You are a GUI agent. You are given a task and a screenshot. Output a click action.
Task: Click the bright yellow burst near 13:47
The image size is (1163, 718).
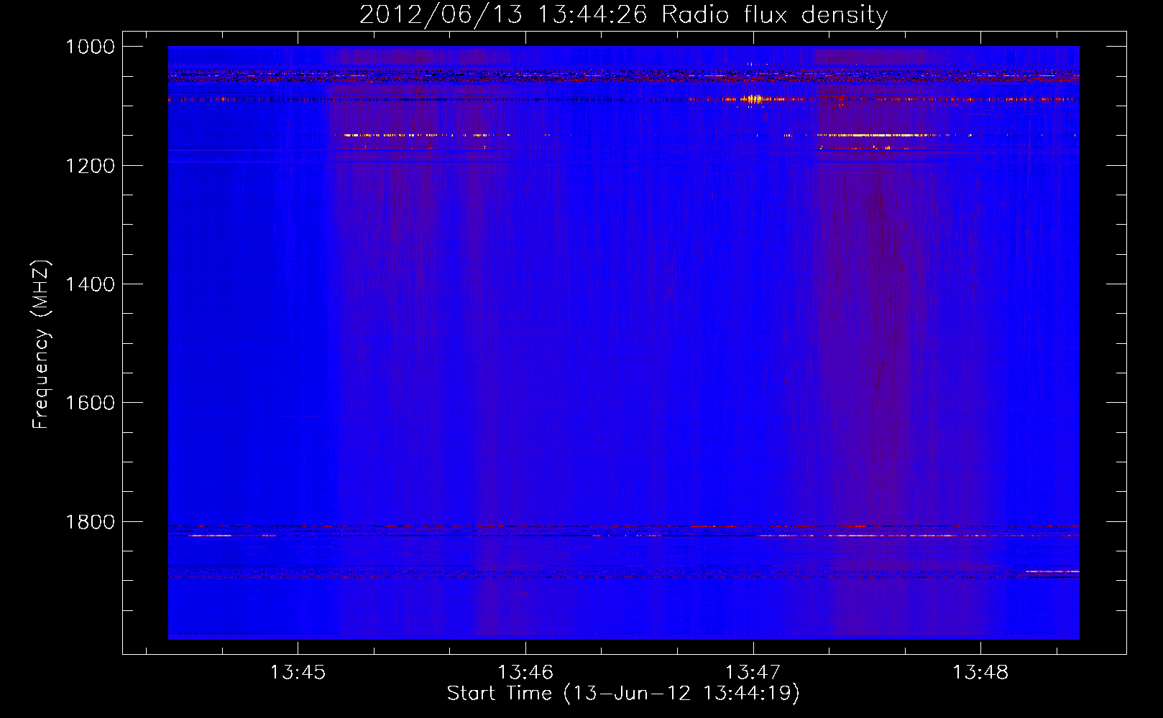754,100
